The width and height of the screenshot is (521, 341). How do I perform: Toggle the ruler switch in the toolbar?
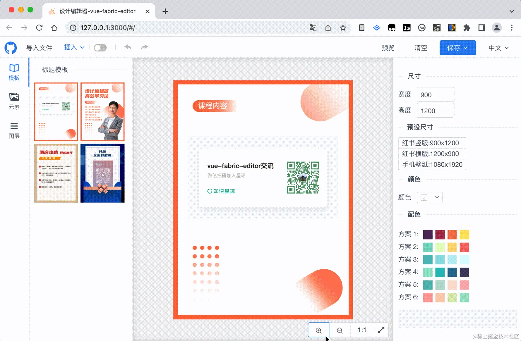tap(100, 48)
